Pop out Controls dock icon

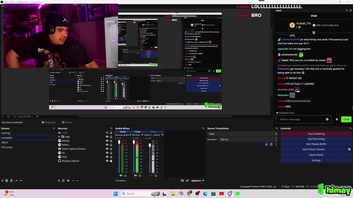[x=351, y=128]
